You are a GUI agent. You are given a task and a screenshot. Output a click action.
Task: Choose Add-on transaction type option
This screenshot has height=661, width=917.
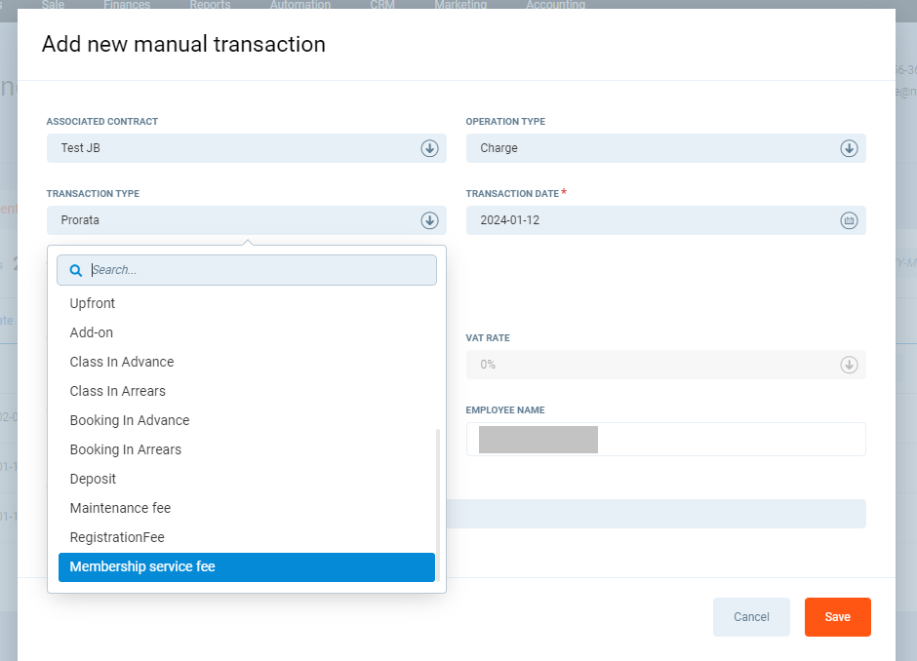click(92, 332)
